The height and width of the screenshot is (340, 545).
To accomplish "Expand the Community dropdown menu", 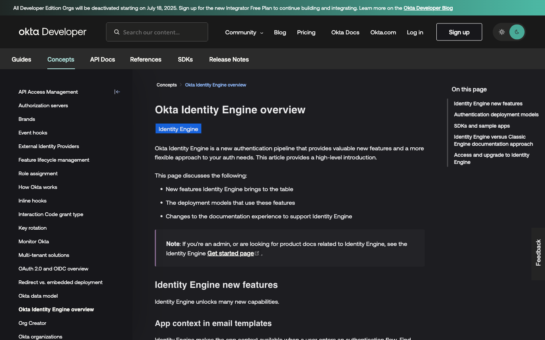I will 244,32.
